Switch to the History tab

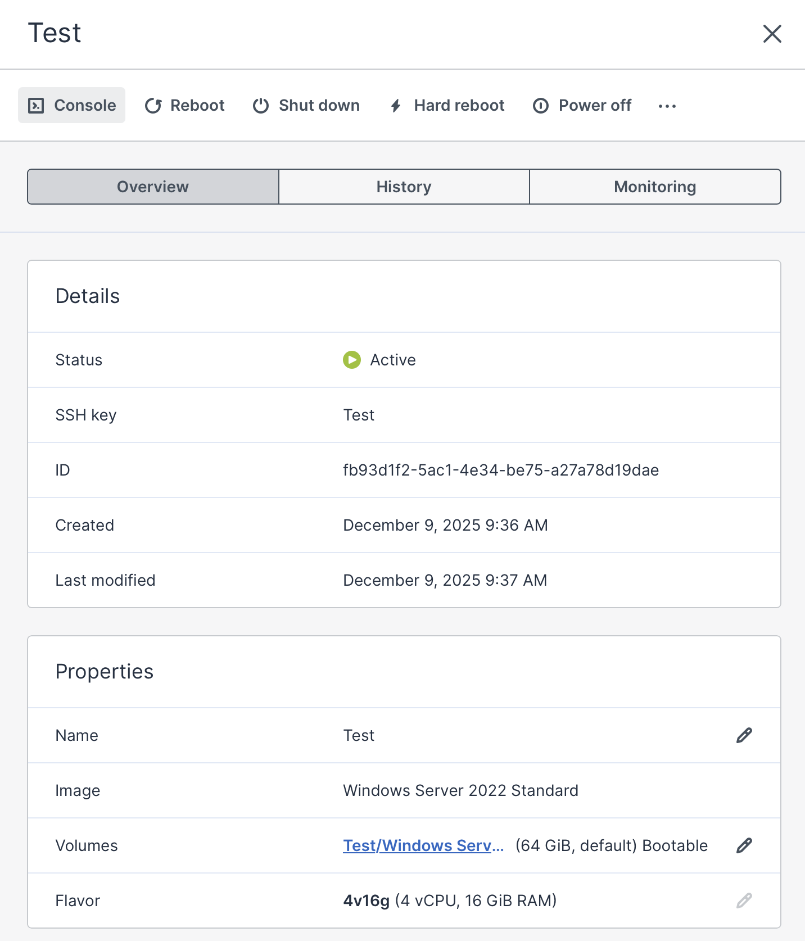[404, 187]
